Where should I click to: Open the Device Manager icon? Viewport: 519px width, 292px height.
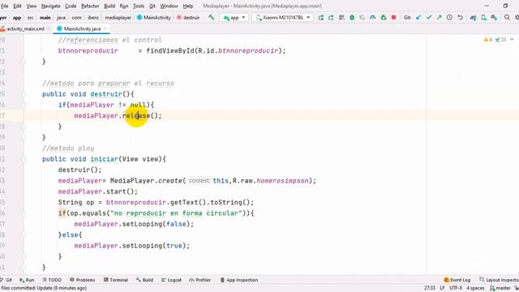tap(483, 18)
